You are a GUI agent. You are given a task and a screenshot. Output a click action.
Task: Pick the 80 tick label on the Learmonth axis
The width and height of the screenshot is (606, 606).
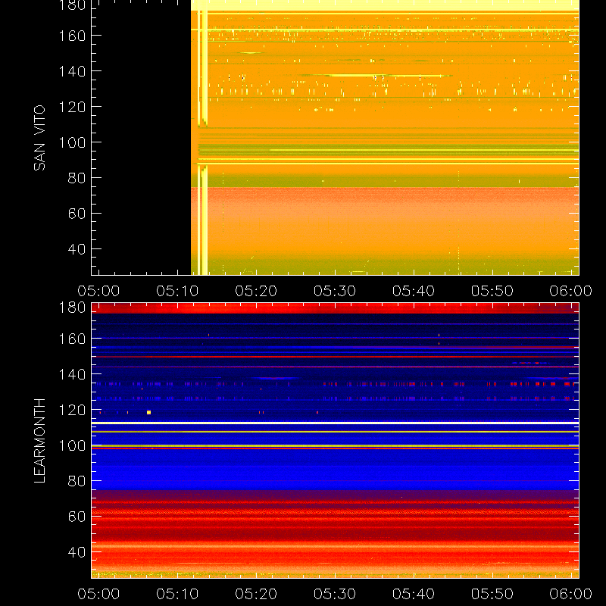click(x=77, y=481)
